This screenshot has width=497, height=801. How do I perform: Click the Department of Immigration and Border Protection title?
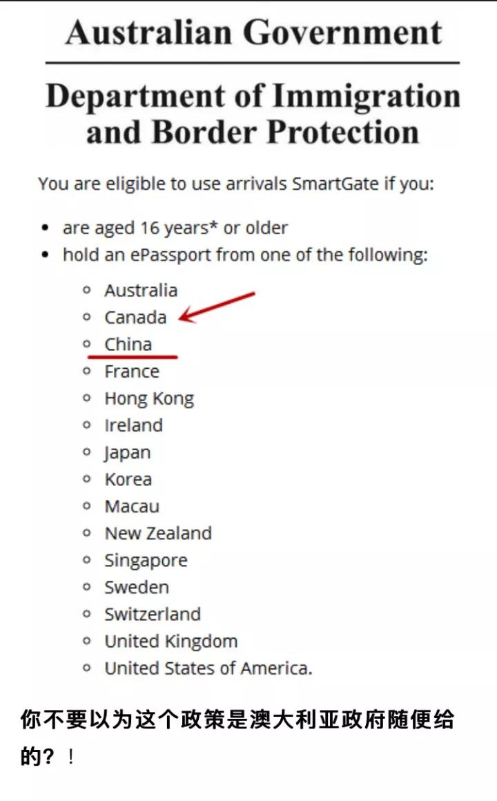click(253, 114)
